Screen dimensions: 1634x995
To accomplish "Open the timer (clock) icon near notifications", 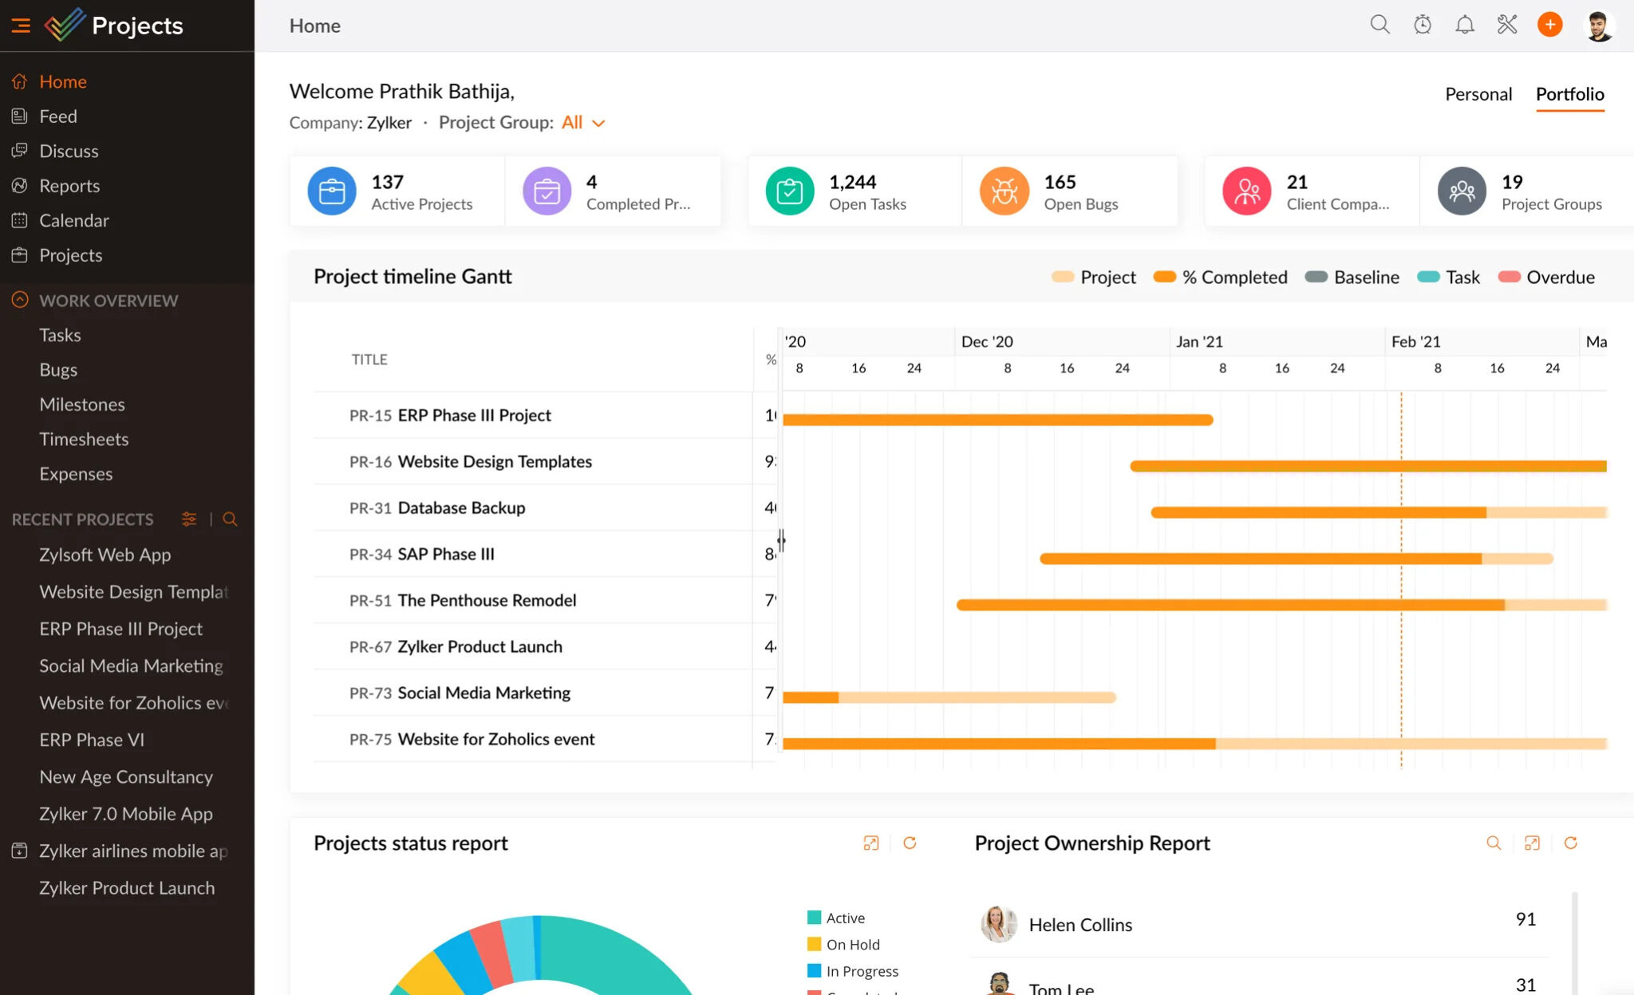I will [x=1423, y=25].
